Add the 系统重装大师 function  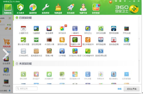pos(75,76)
